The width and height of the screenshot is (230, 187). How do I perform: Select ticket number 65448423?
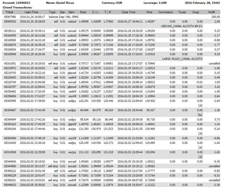[10, 185]
